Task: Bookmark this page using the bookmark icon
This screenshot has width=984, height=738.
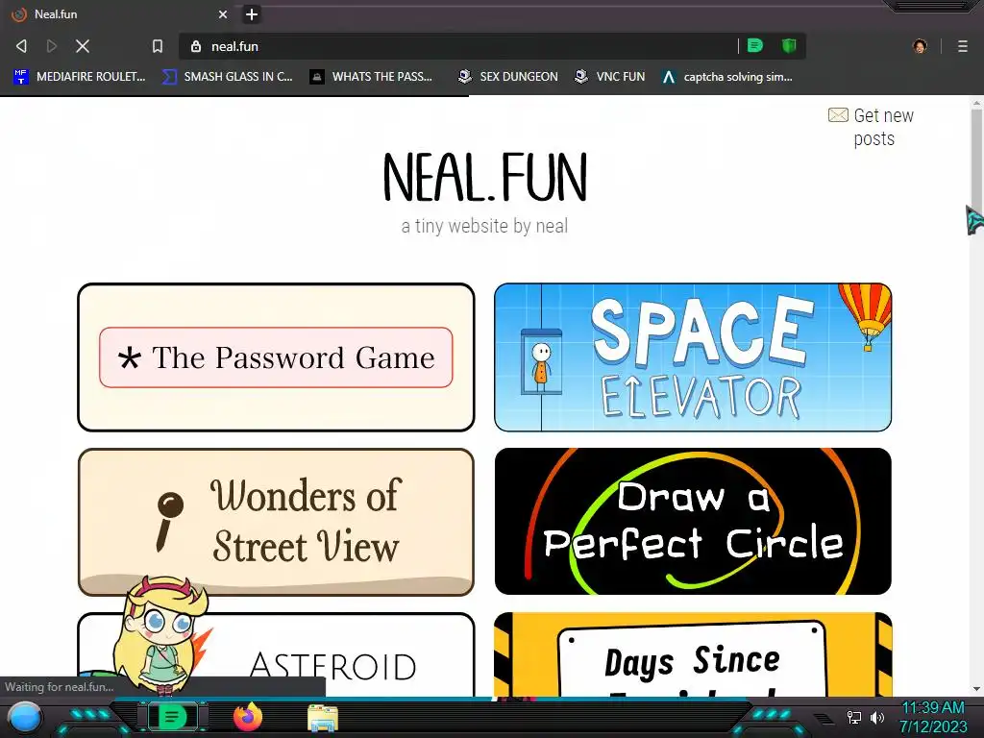Action: 158,46
